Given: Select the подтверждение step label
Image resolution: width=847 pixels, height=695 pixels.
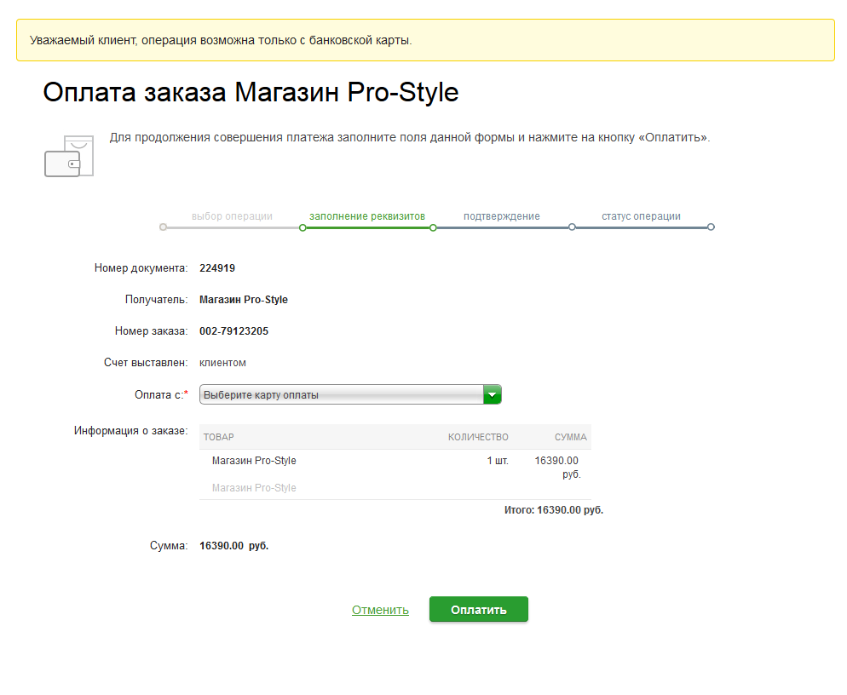Looking at the screenshot, I should [501, 216].
